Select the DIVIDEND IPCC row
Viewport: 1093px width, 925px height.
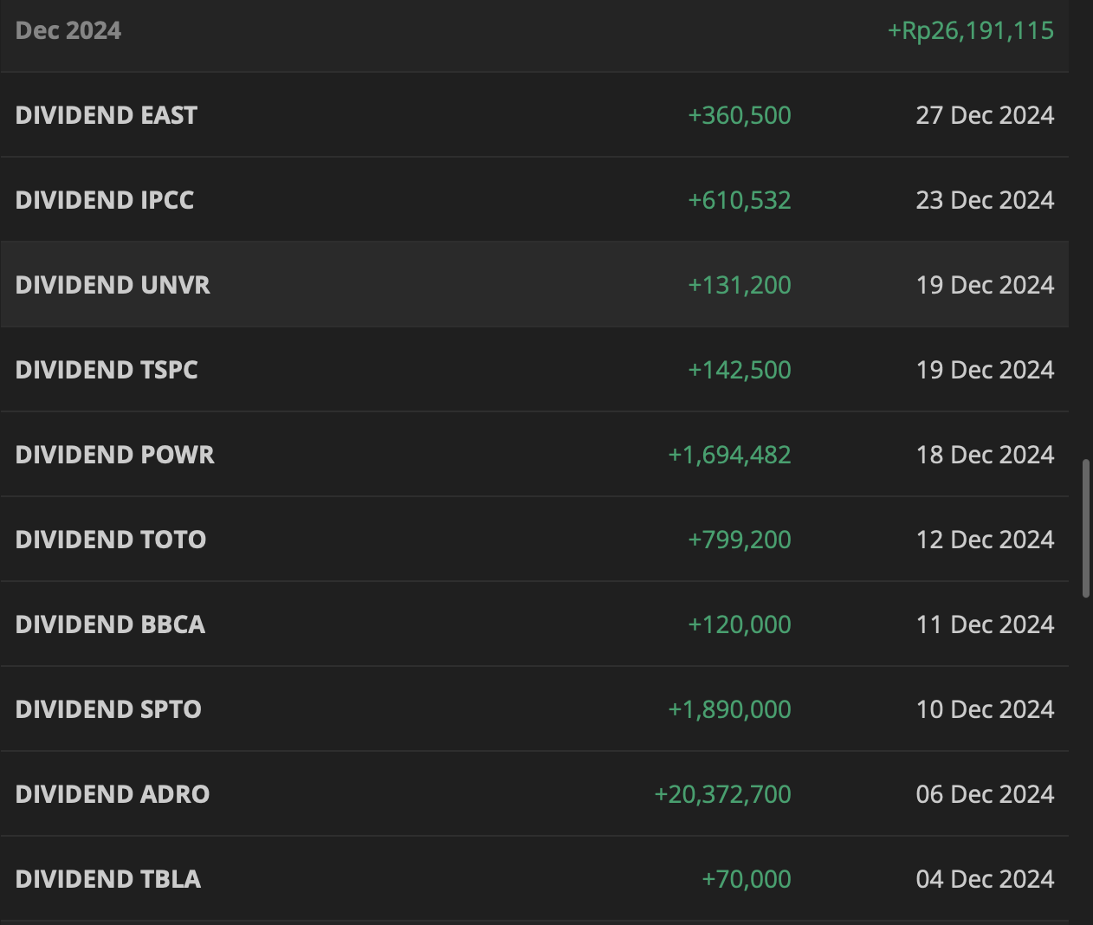105,200
